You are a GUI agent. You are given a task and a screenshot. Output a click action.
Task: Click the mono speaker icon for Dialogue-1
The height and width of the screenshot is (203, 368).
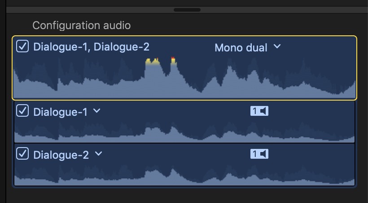(x=259, y=111)
